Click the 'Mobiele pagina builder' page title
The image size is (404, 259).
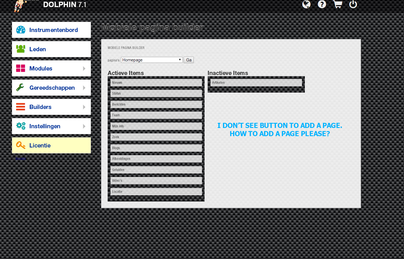pyautogui.click(x=152, y=27)
